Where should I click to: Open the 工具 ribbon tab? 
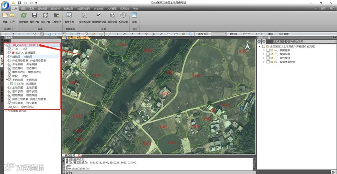(x=32, y=9)
